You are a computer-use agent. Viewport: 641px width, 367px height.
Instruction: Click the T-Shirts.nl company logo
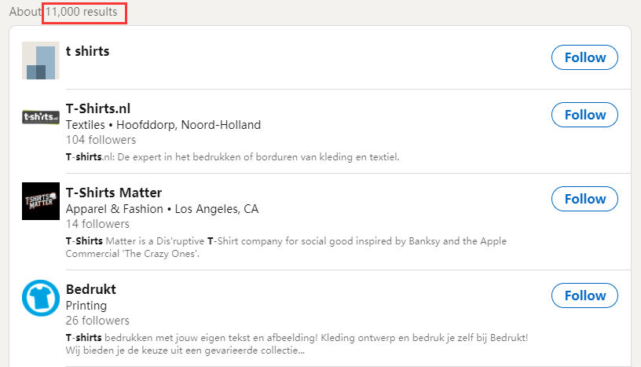click(41, 117)
